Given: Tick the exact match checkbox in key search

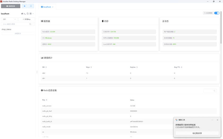Looking at the screenshot, I should pyautogui.click(x=33, y=24).
